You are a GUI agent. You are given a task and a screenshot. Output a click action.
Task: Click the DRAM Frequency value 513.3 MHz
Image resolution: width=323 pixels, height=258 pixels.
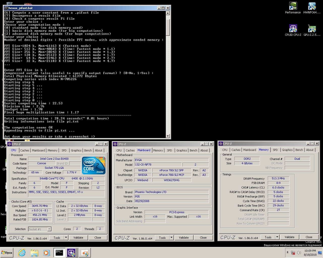click(278, 178)
